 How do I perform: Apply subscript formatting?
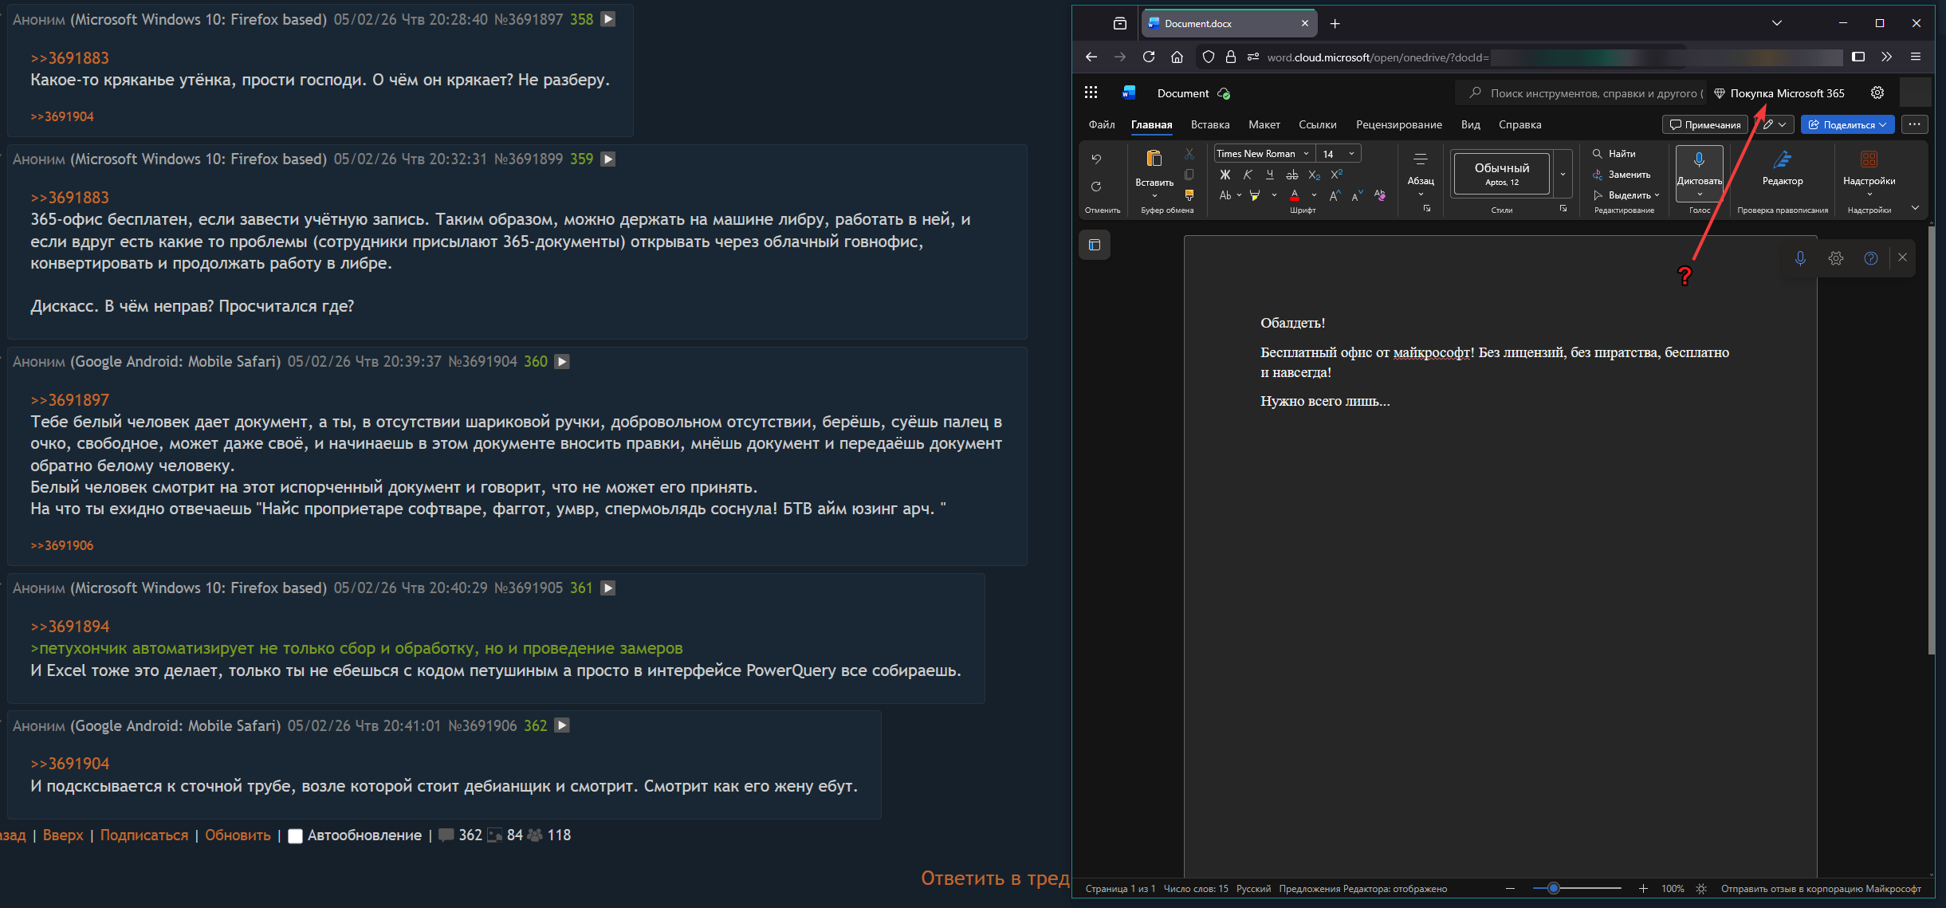tap(1315, 175)
